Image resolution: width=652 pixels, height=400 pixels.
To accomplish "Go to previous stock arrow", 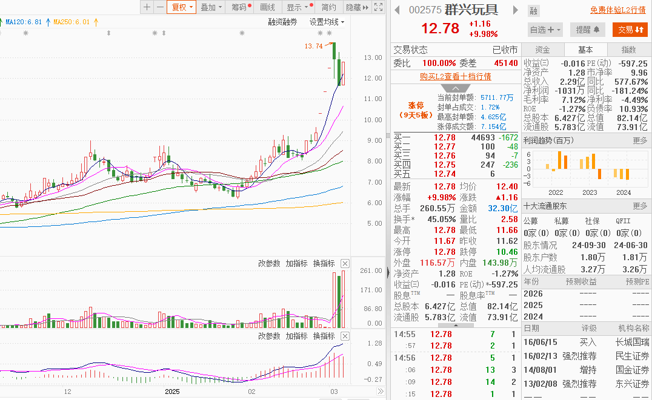I will (x=397, y=10).
